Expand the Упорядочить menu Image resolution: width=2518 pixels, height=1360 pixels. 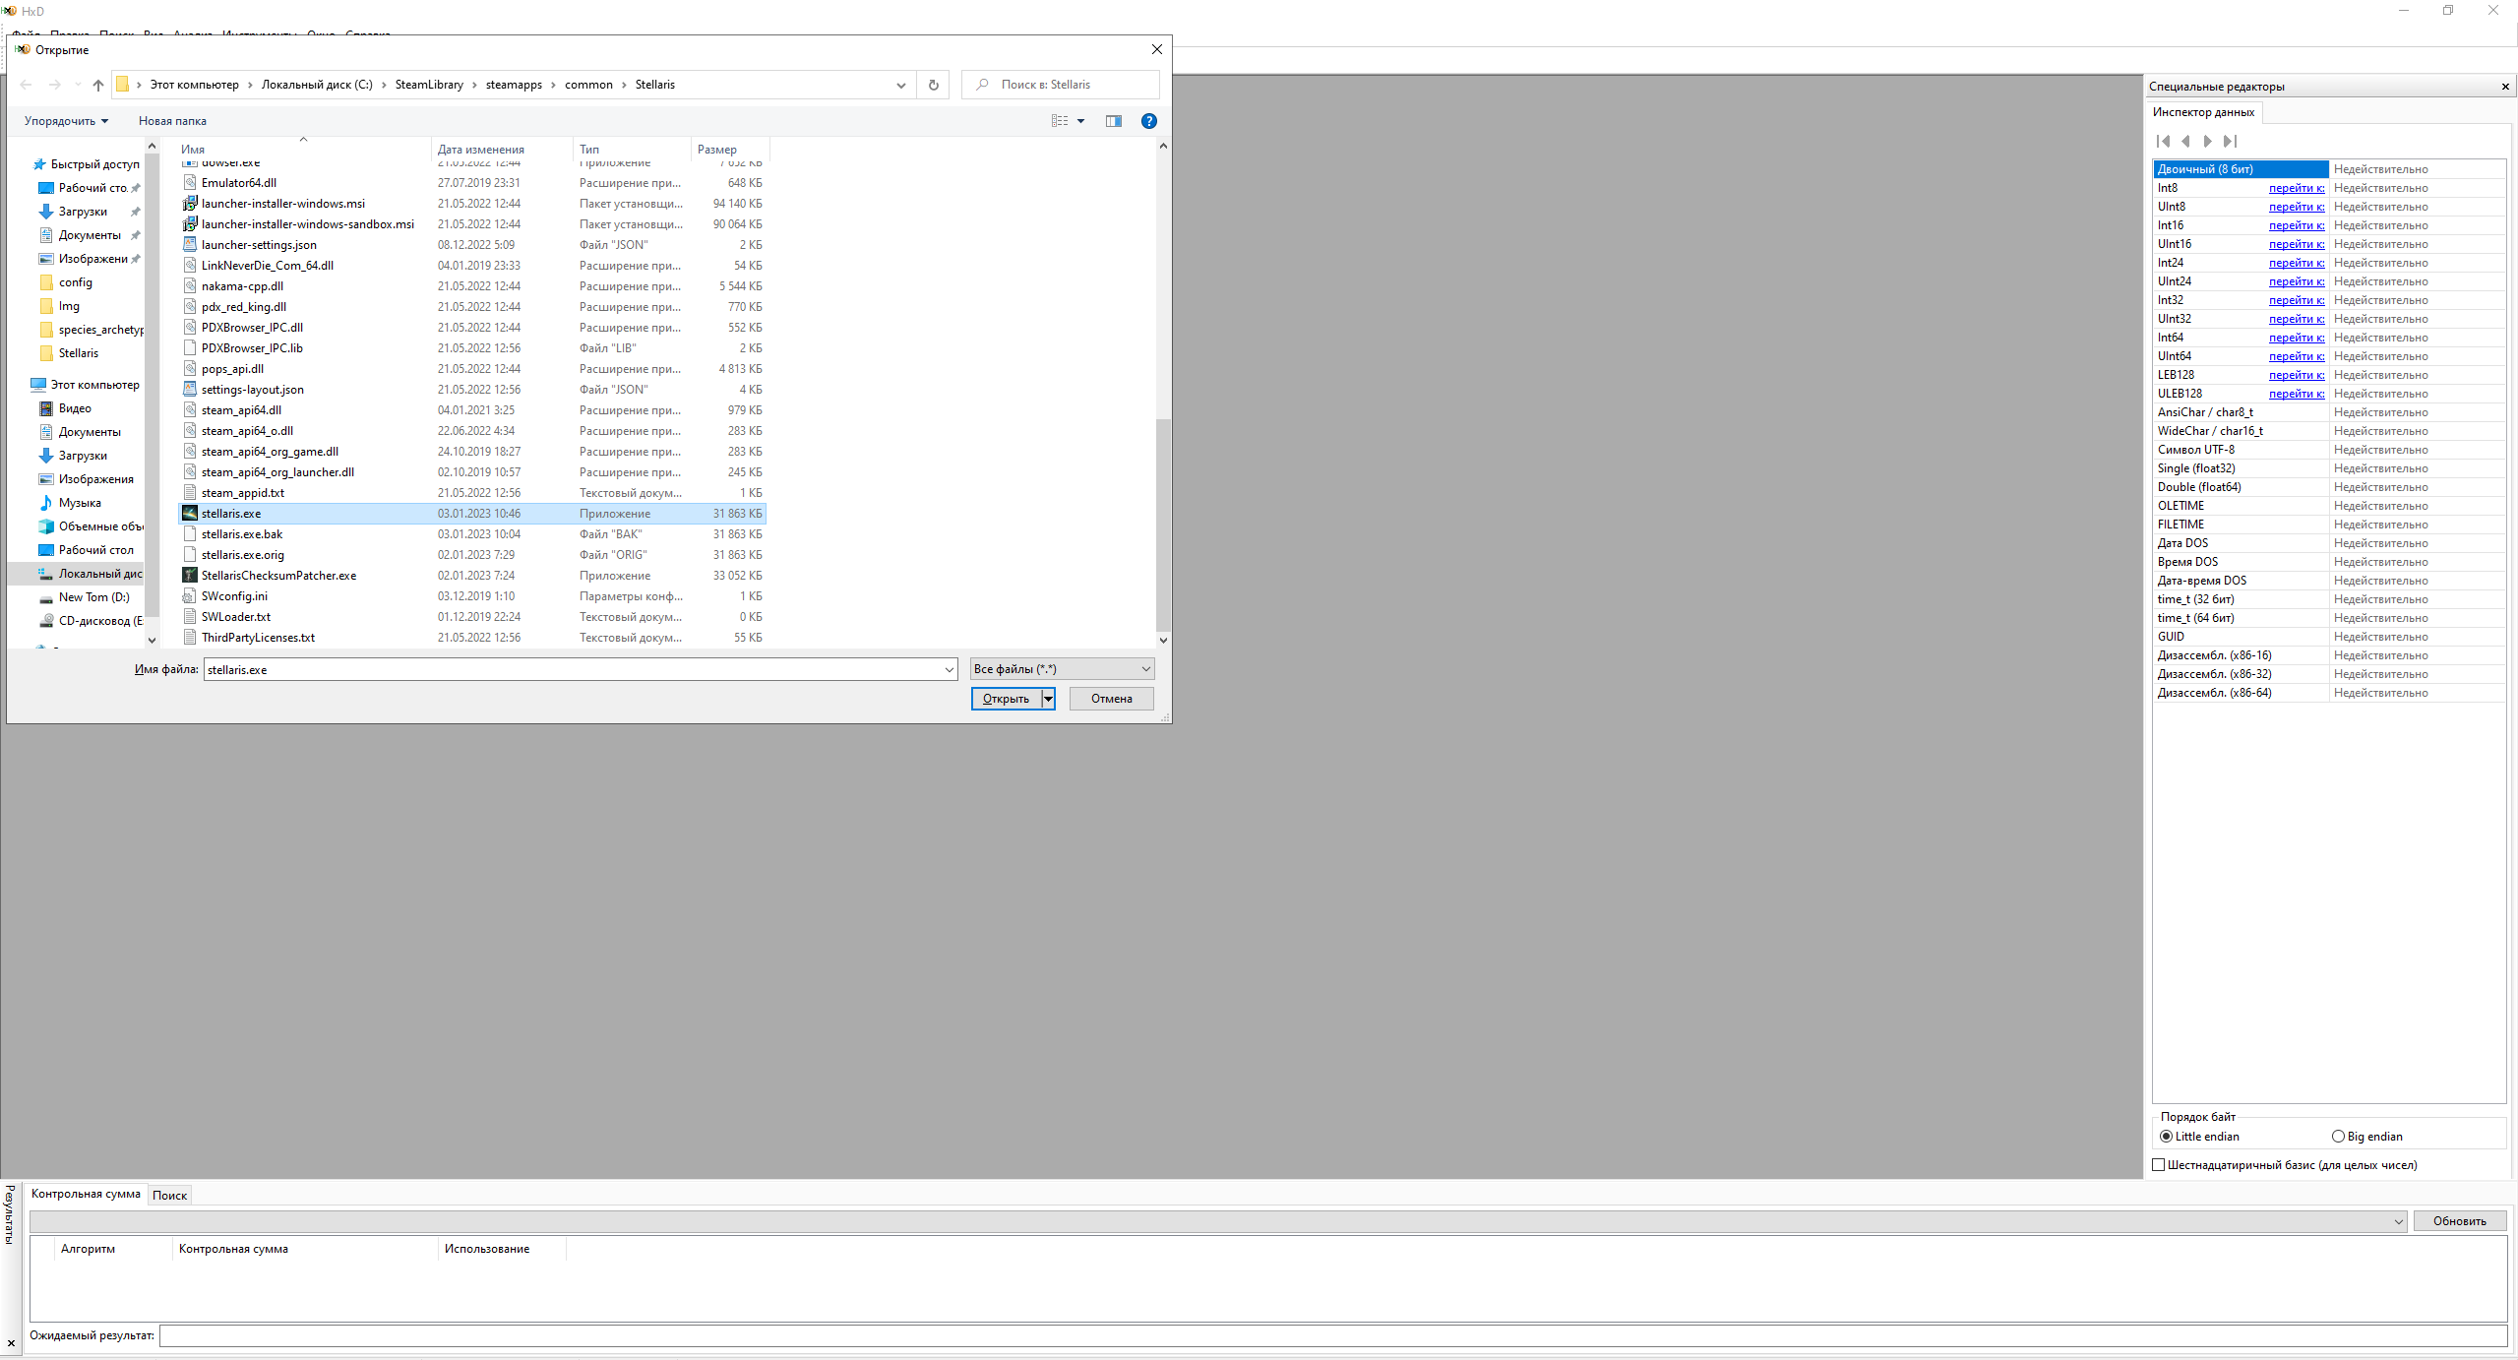point(66,121)
